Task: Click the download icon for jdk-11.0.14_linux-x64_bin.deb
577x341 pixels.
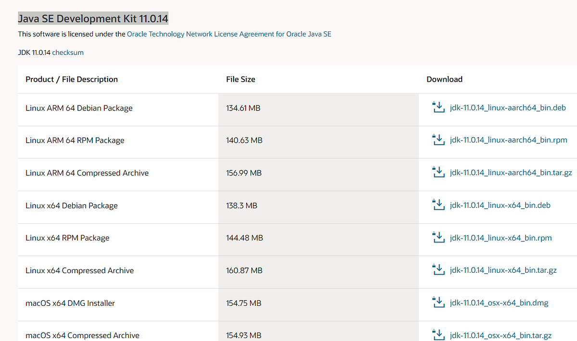Action: [439, 204]
